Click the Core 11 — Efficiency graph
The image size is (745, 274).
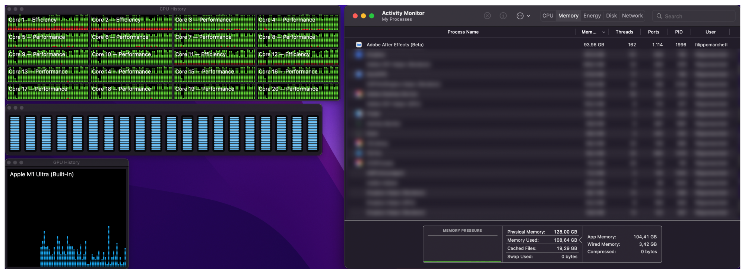click(215, 57)
